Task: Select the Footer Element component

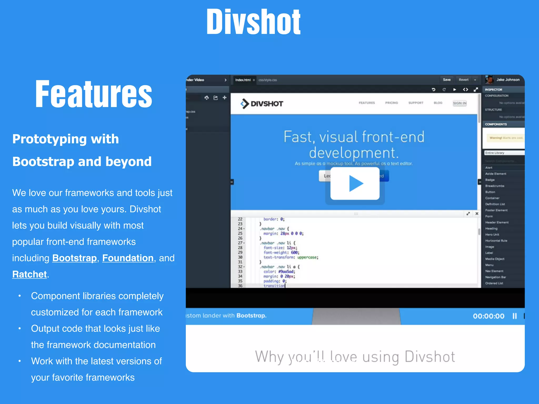Action: coord(504,210)
